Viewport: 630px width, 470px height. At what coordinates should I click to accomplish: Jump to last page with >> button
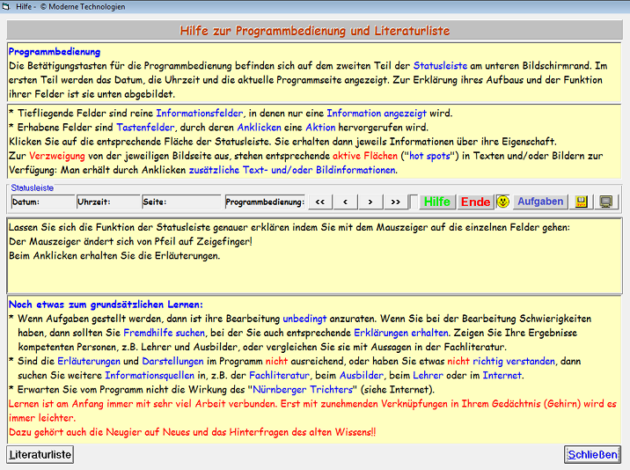tap(395, 202)
